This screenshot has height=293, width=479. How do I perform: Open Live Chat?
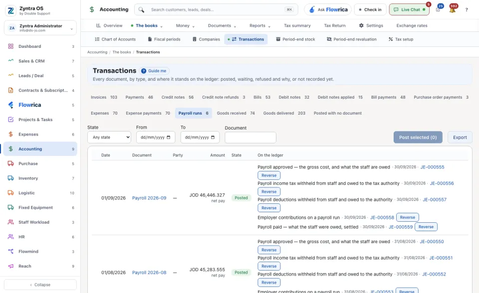(x=409, y=10)
